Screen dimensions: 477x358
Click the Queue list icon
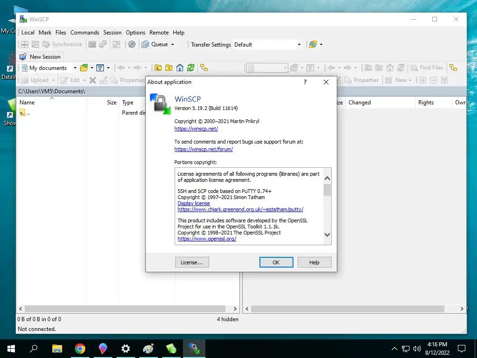[145, 44]
